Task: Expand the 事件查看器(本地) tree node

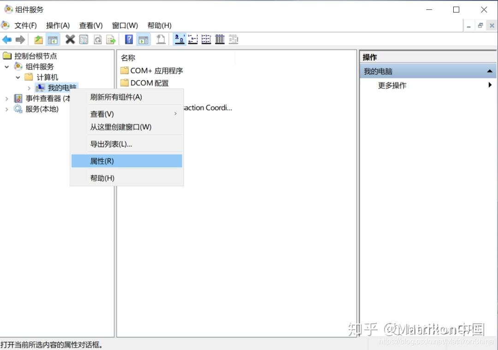Action: 6,98
